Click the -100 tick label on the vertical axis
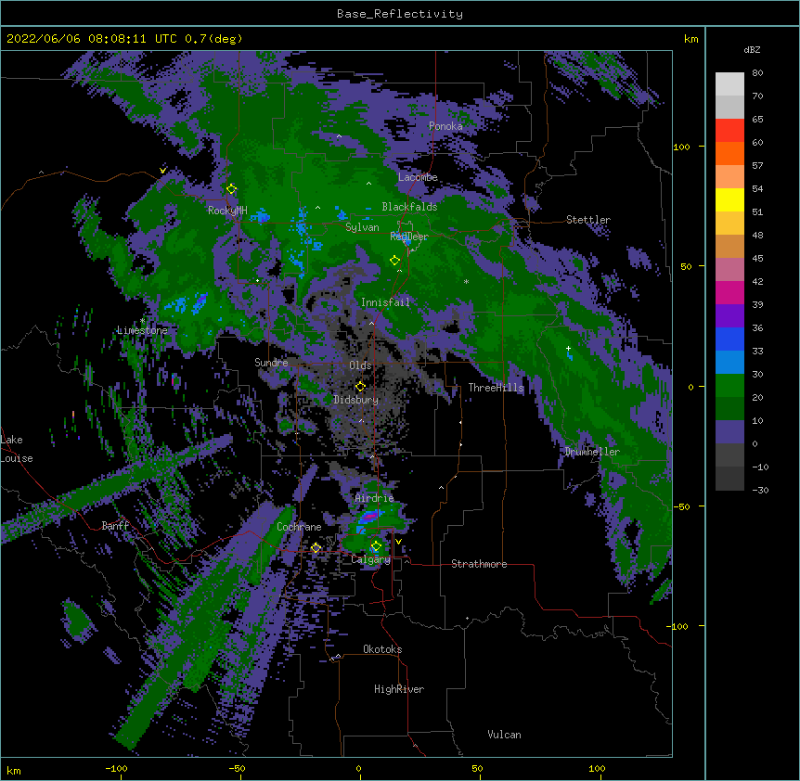800x781 pixels. (x=677, y=626)
